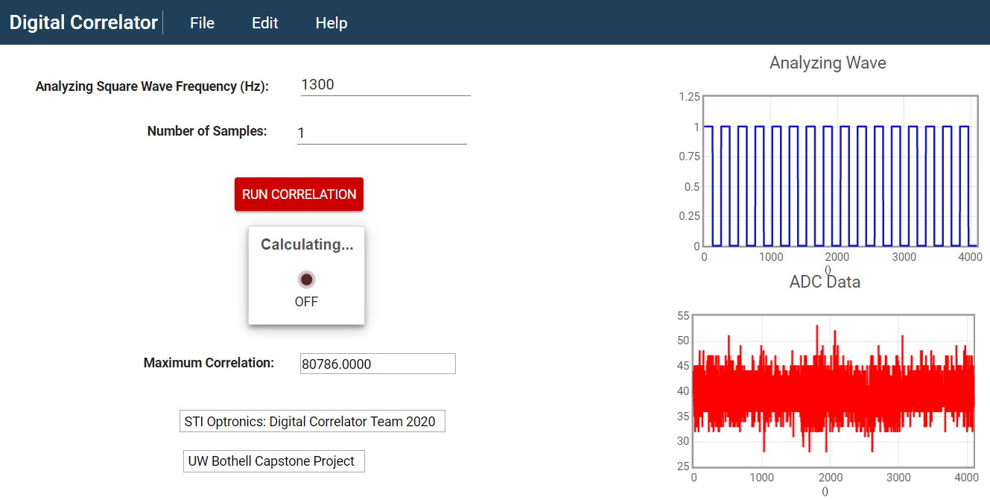Open the Edit menu
The width and height of the screenshot is (990, 500).
tap(264, 23)
